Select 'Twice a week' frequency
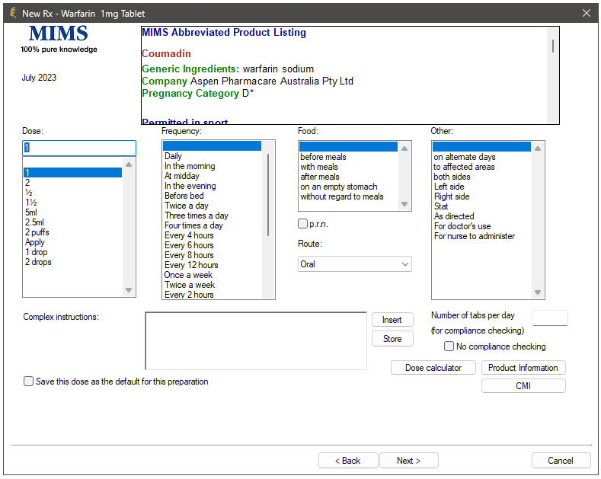This screenshot has height=479, width=601. (212, 285)
